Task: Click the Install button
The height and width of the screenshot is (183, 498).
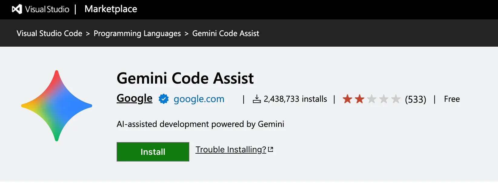Action: pos(153,151)
